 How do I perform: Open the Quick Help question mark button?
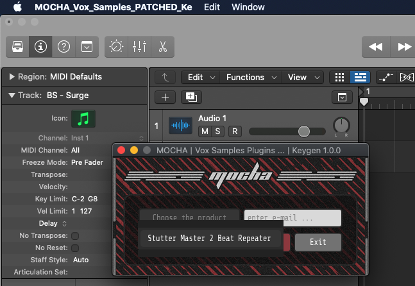tap(64, 47)
